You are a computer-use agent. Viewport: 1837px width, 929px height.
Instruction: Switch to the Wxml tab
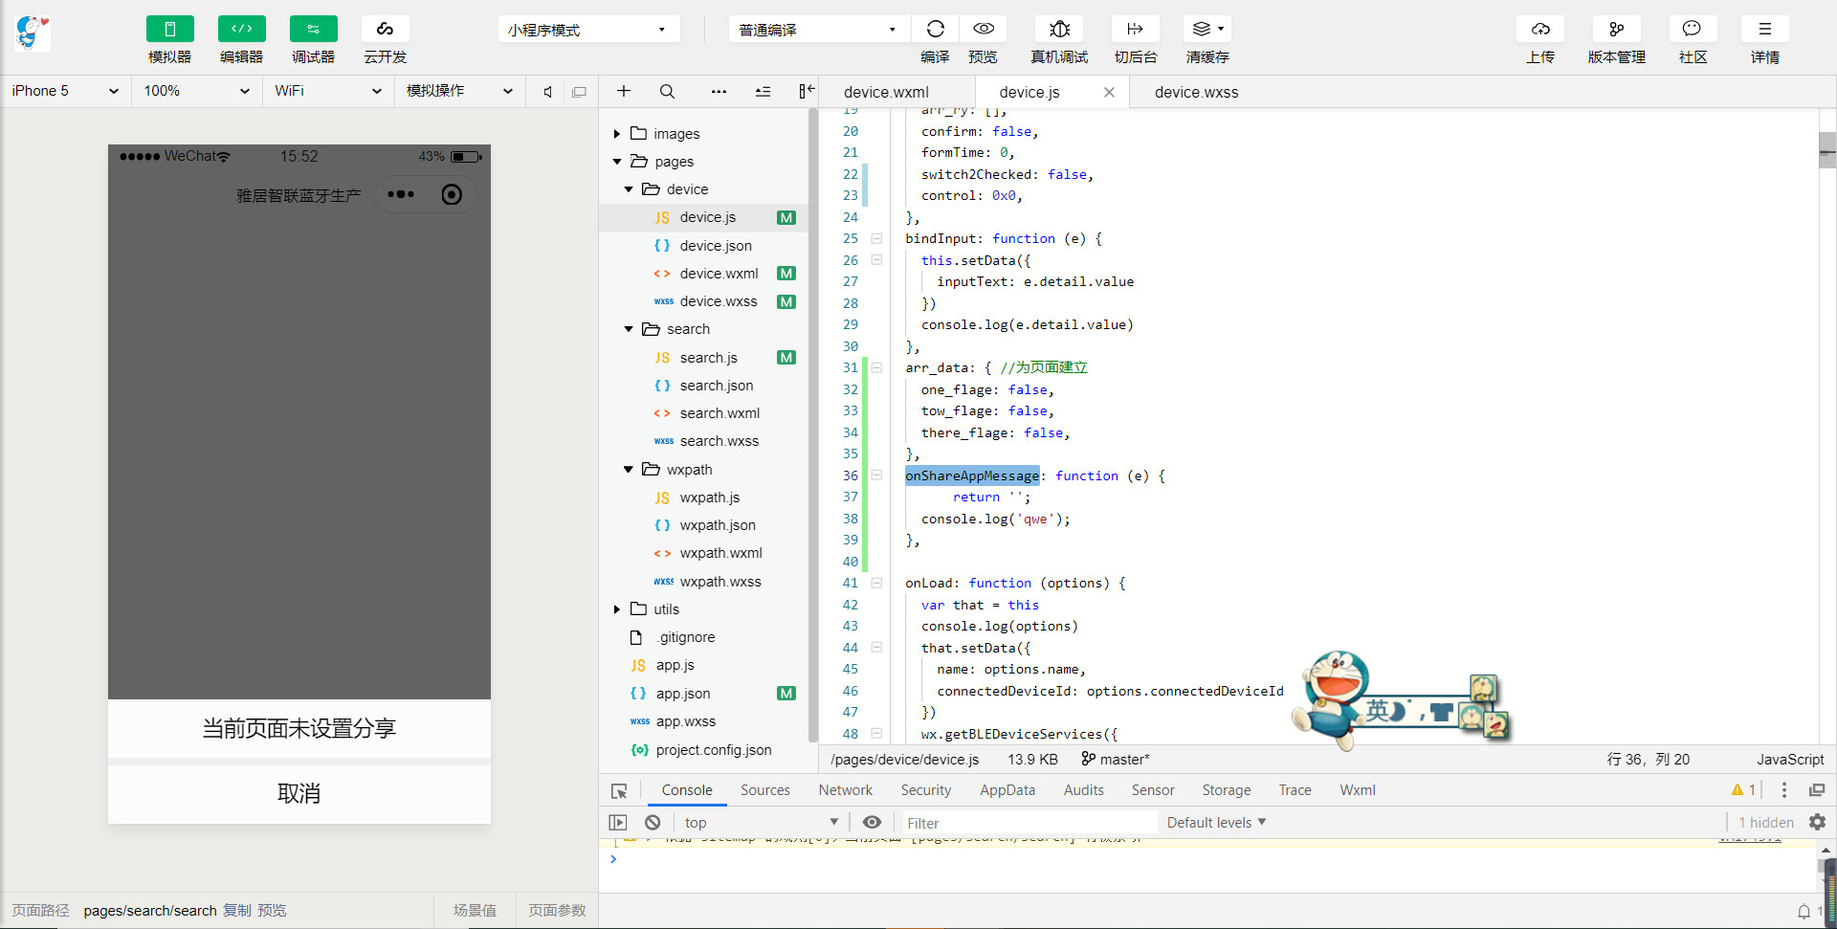pos(1357,790)
